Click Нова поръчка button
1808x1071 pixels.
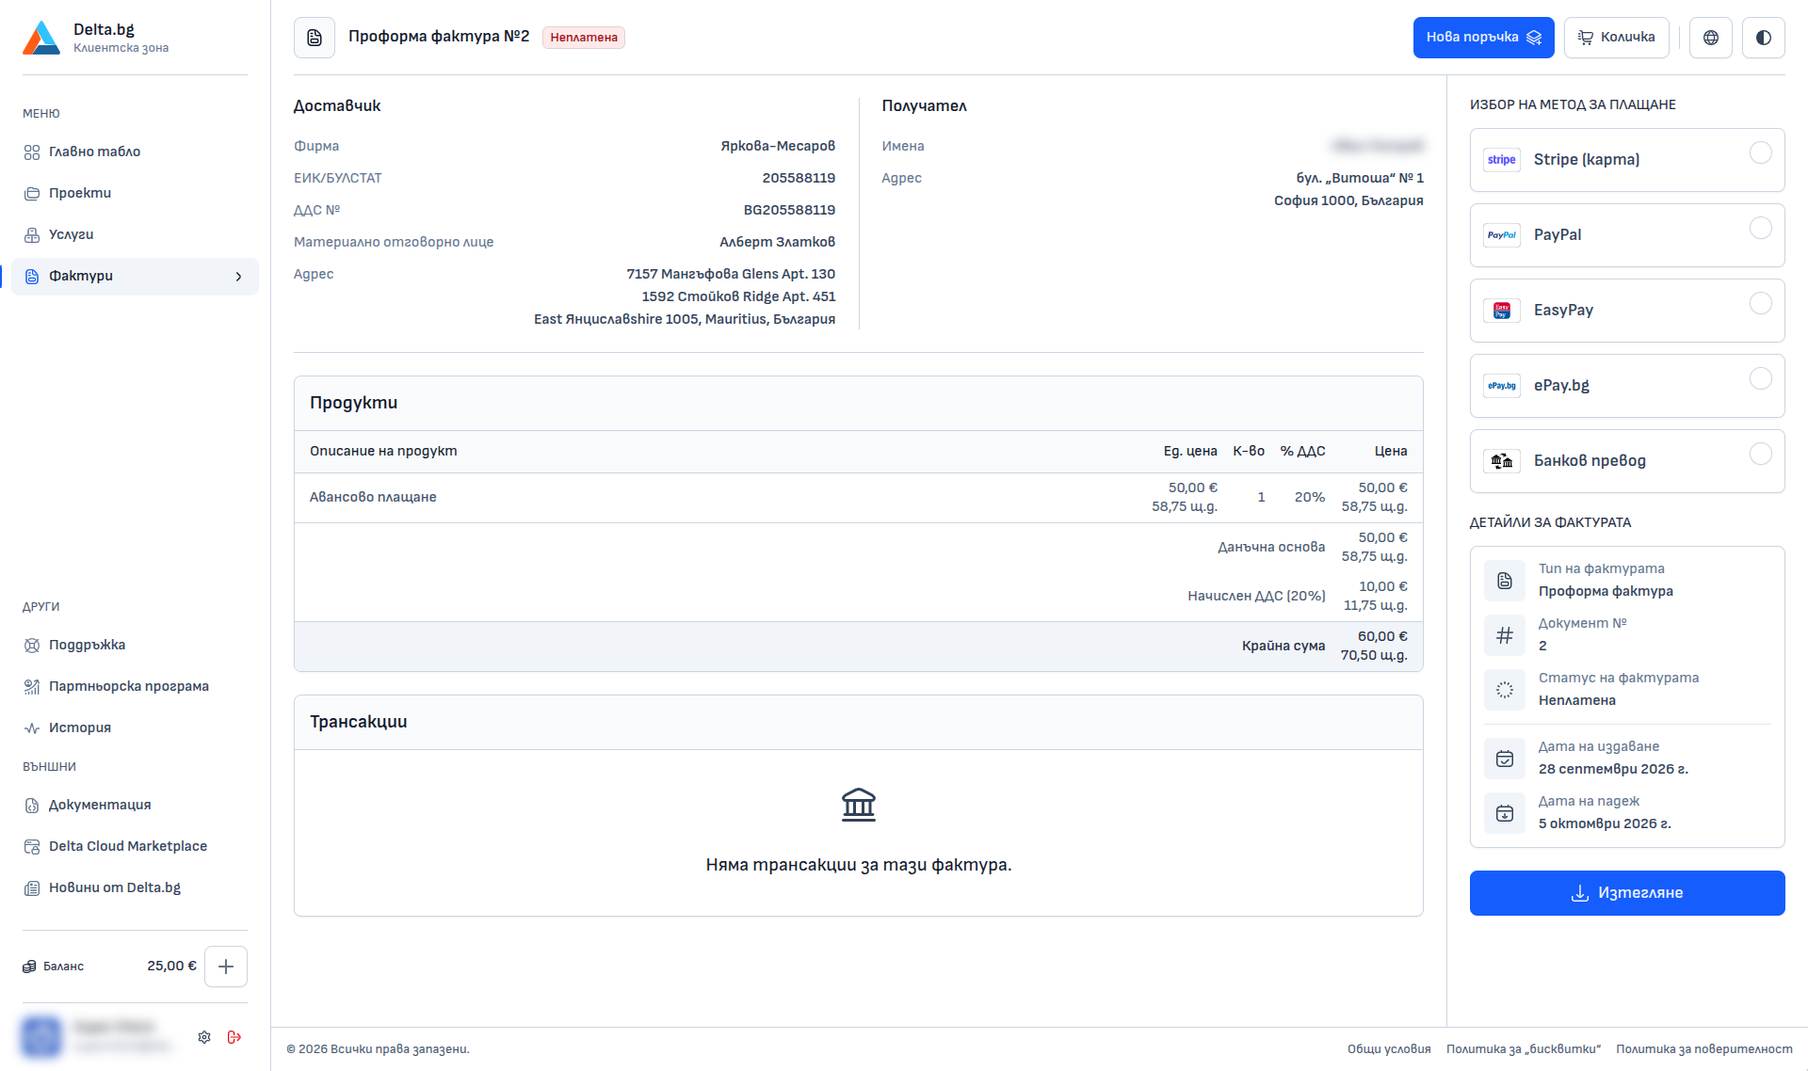coord(1483,38)
